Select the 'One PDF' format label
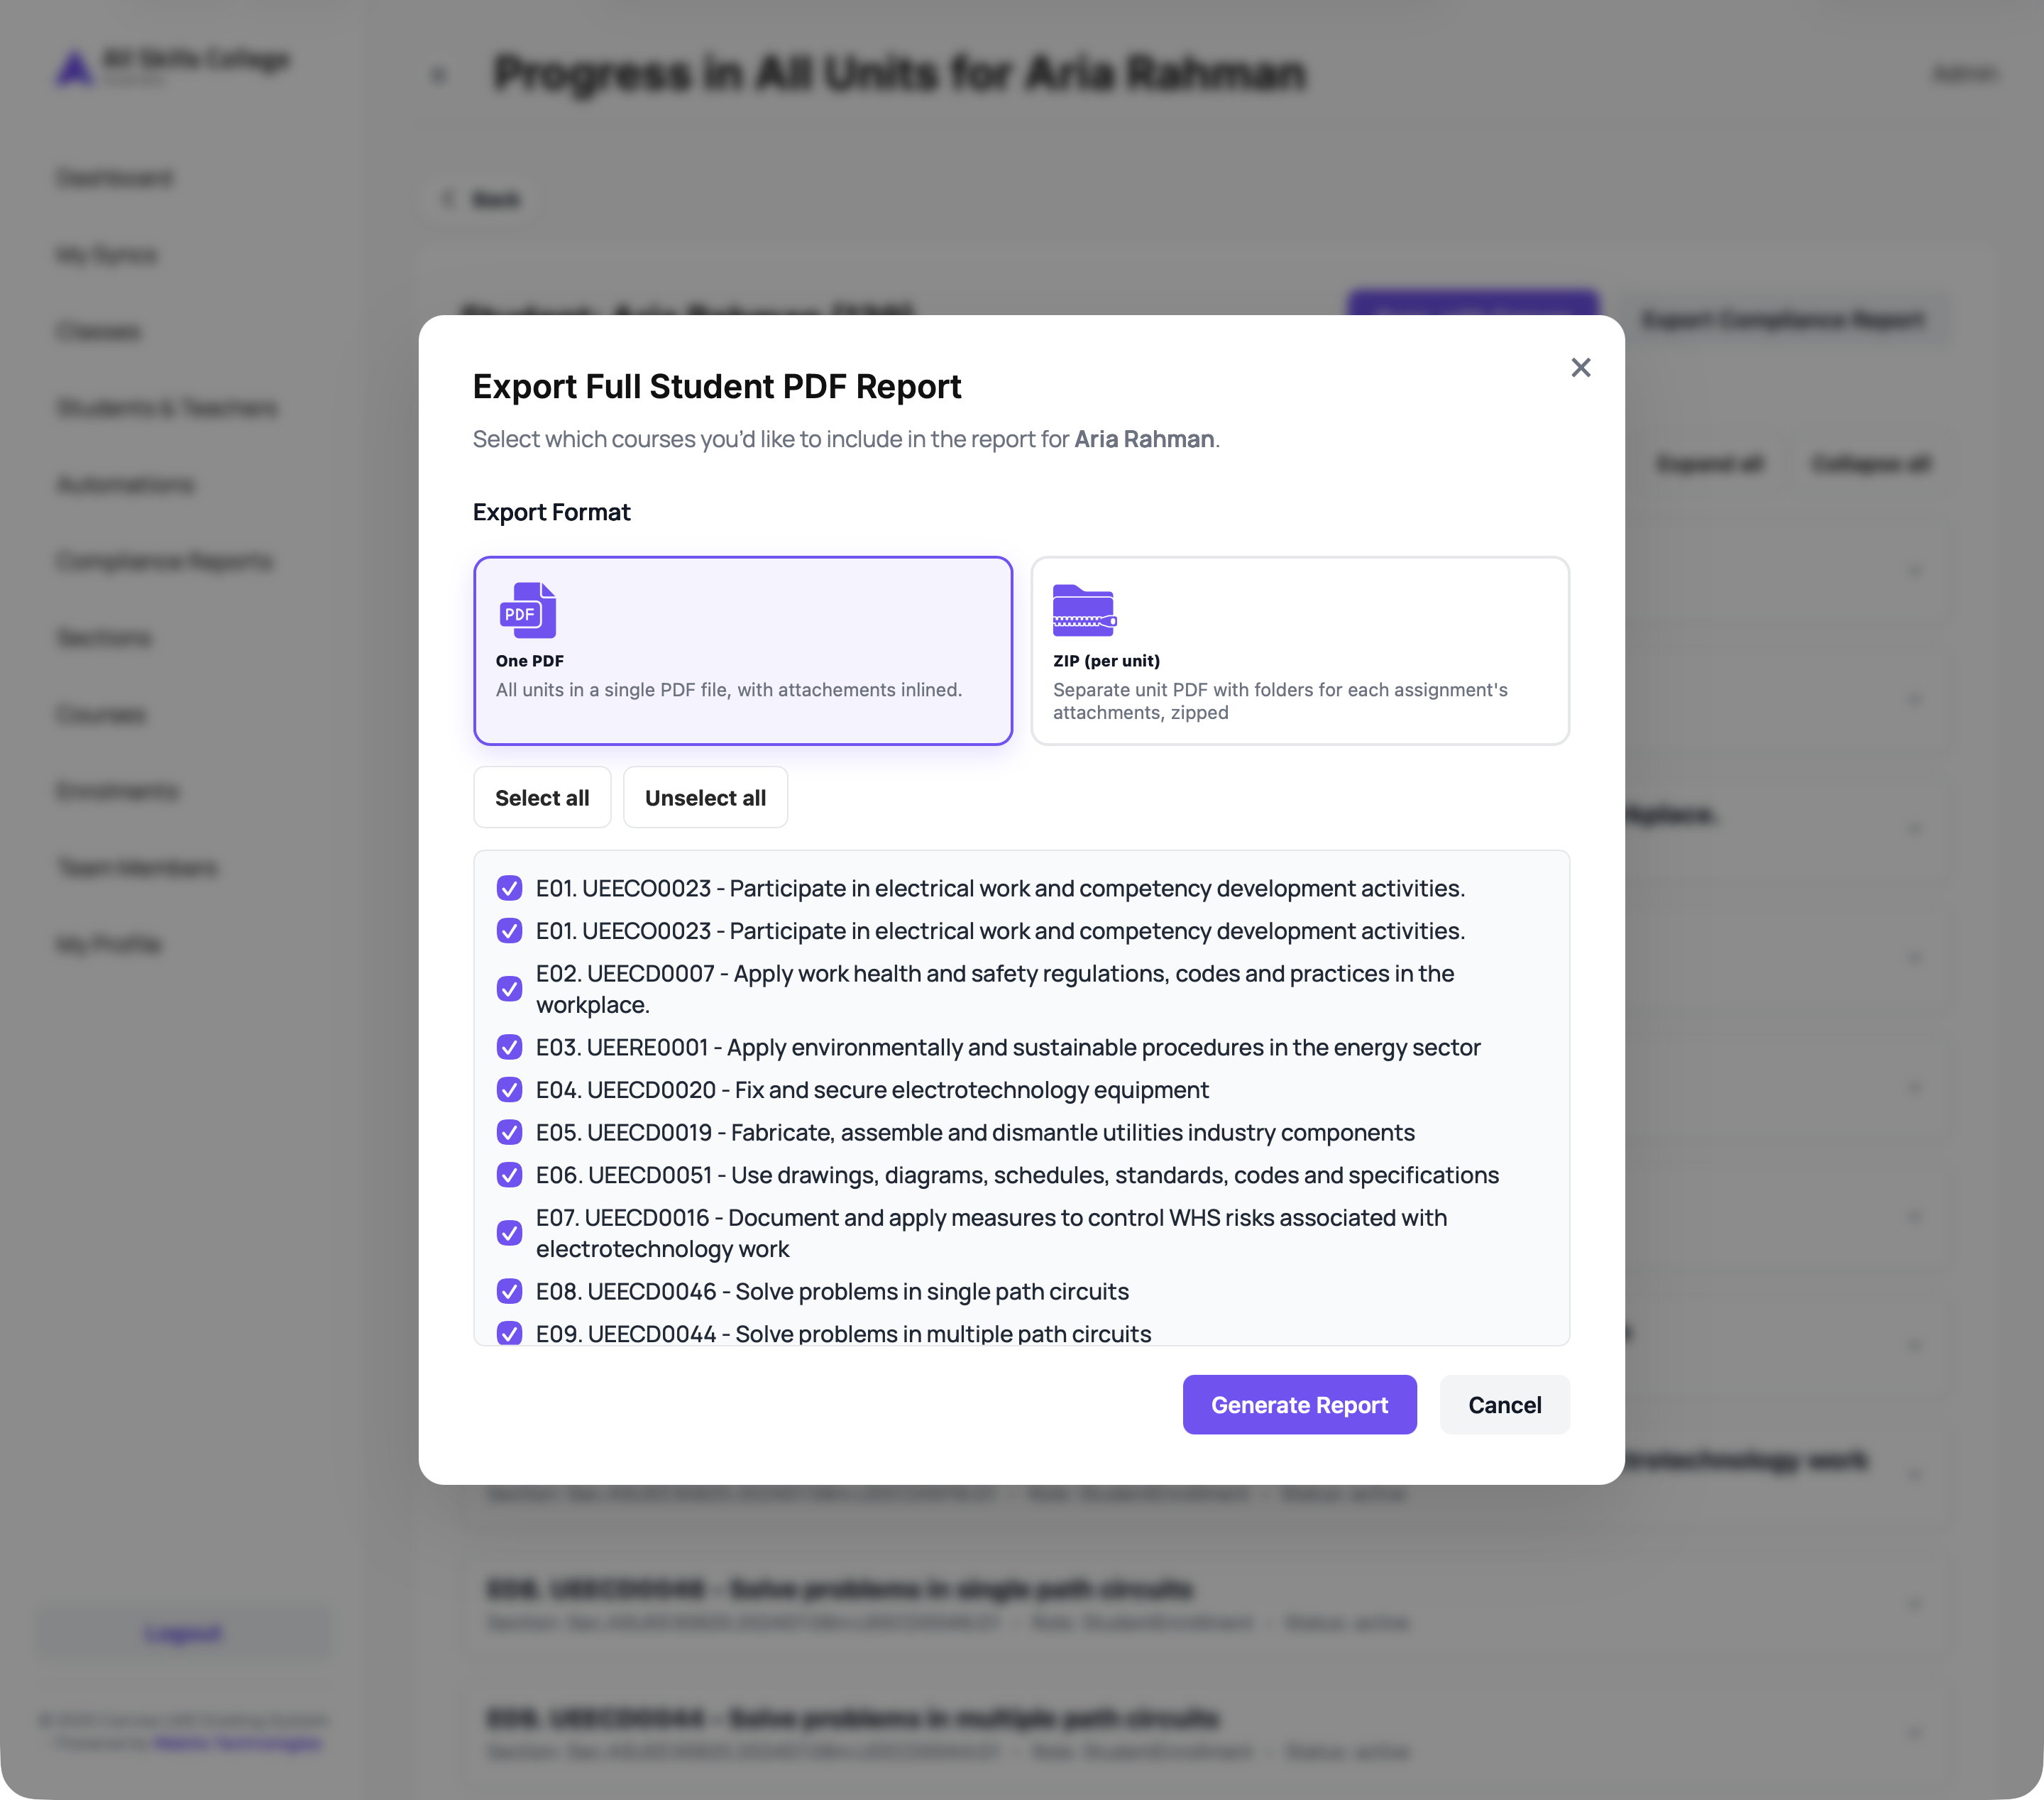The image size is (2044, 1800). [x=529, y=661]
